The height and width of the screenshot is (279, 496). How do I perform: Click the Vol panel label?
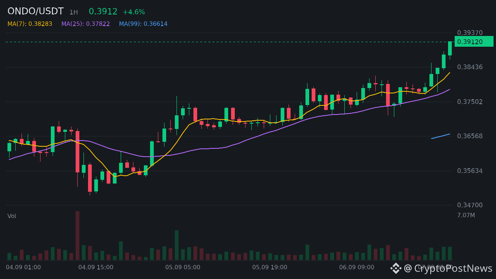[12, 216]
